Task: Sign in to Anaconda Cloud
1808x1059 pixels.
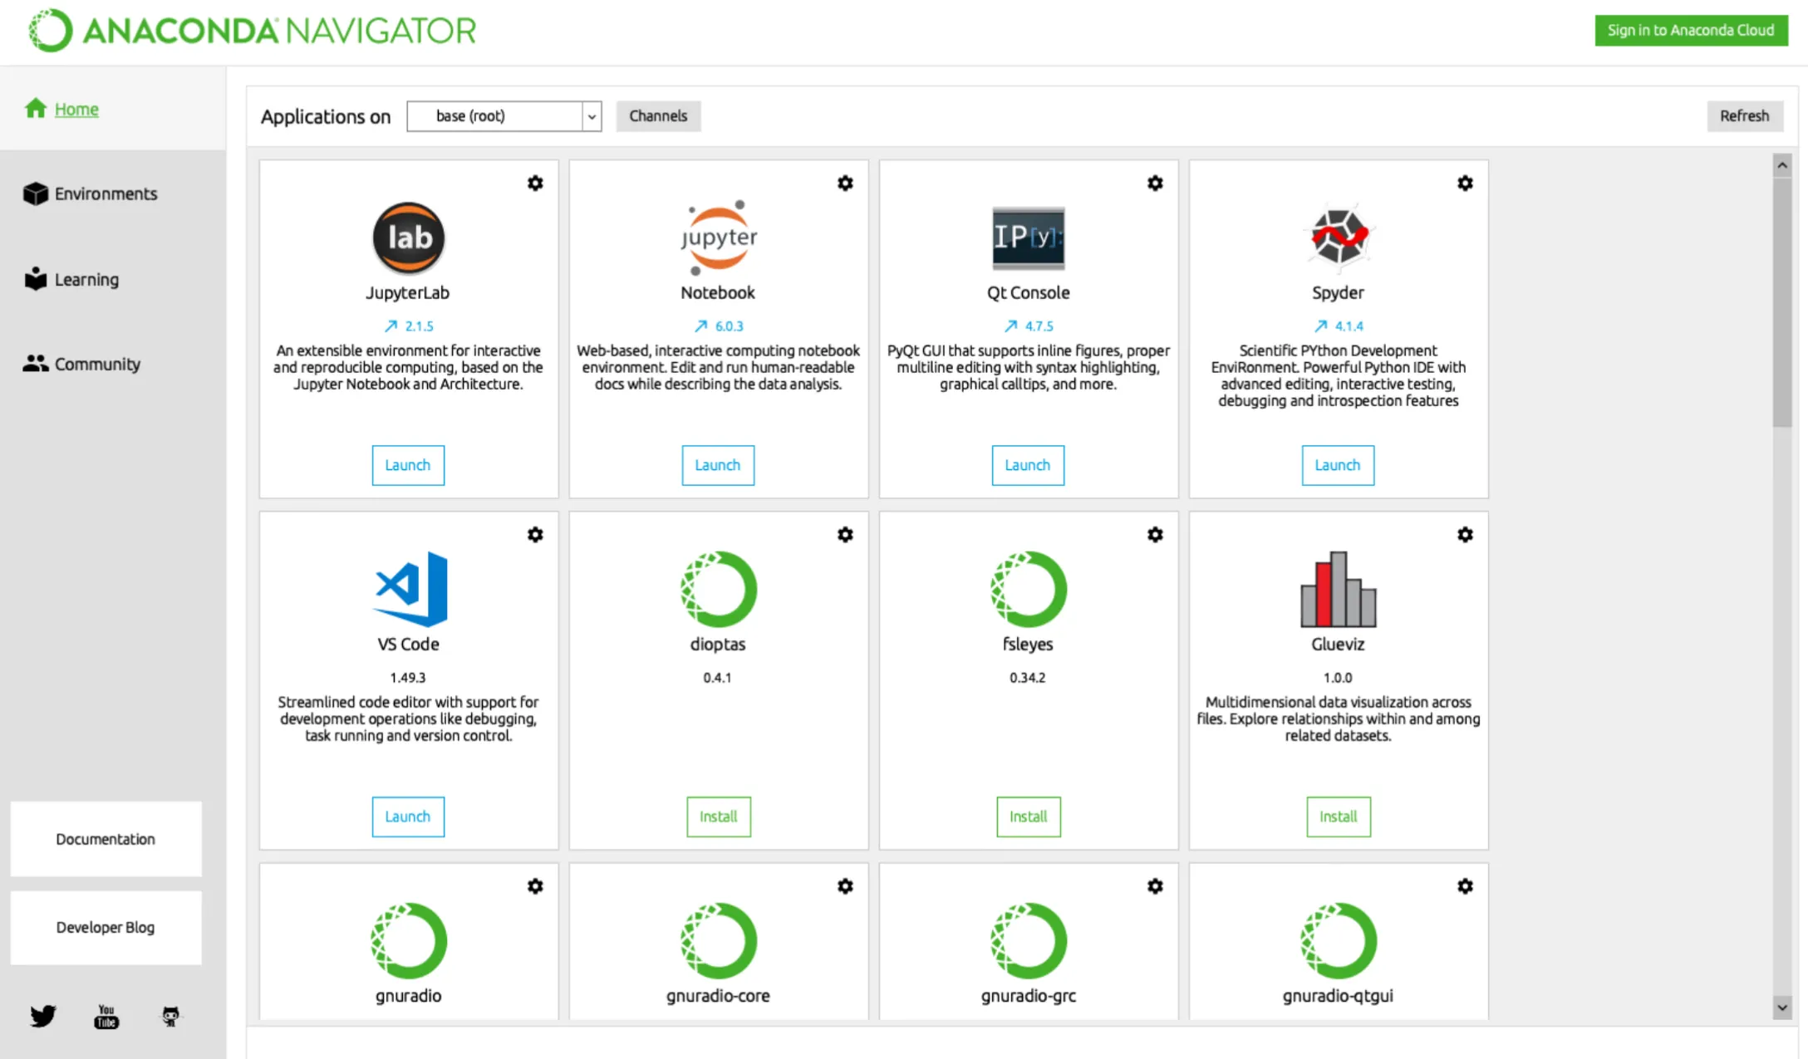Action: click(1691, 31)
